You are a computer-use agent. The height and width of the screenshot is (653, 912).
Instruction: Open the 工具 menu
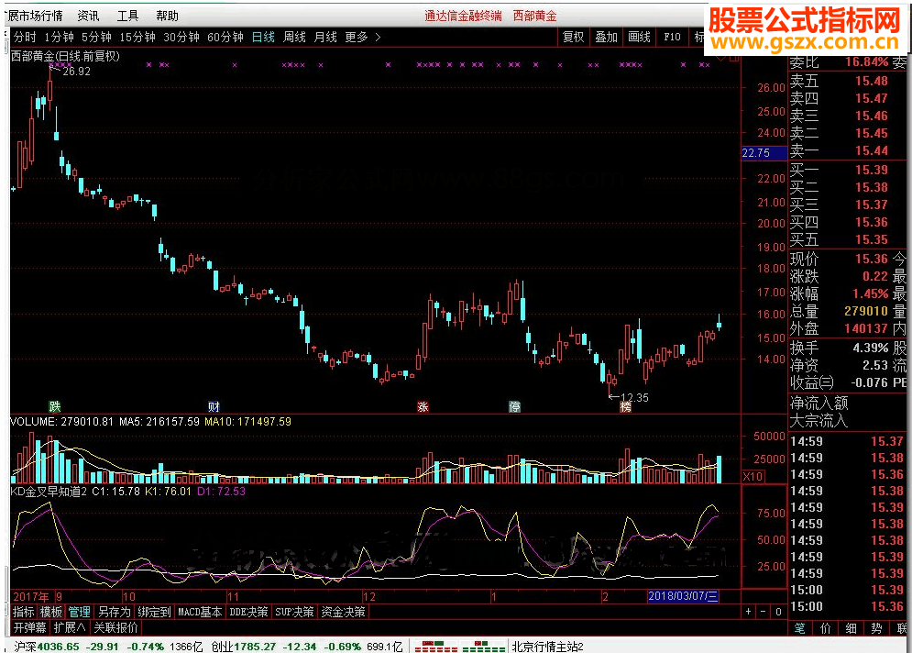point(127,16)
